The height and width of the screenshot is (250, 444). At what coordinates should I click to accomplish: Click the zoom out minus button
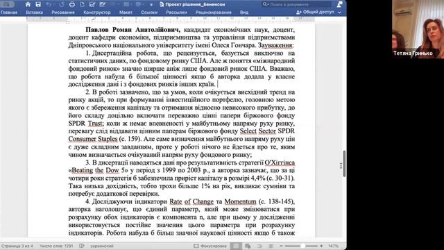pos(281,246)
